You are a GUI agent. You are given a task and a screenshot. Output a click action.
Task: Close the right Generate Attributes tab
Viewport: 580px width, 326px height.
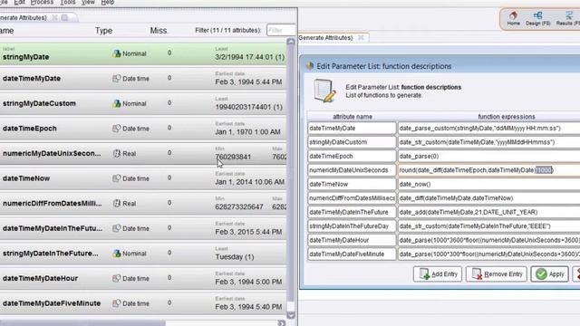[361, 37]
